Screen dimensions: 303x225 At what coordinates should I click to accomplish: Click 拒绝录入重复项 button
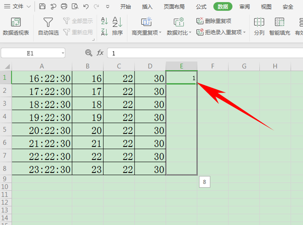pyautogui.click(x=219, y=32)
